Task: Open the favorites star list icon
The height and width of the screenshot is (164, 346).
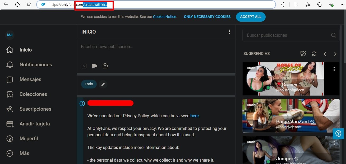Action: coord(308,4)
